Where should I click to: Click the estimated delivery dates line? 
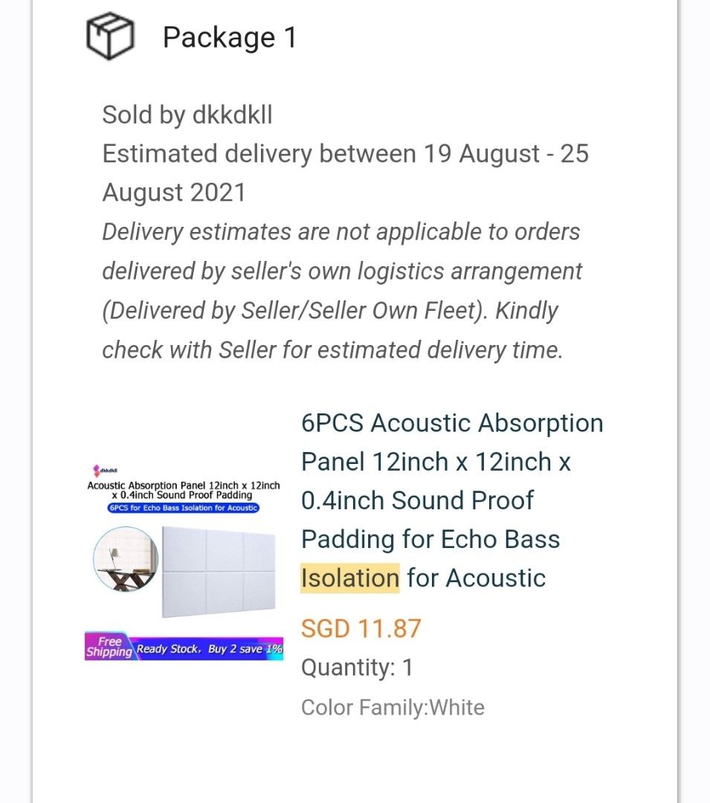345,154
